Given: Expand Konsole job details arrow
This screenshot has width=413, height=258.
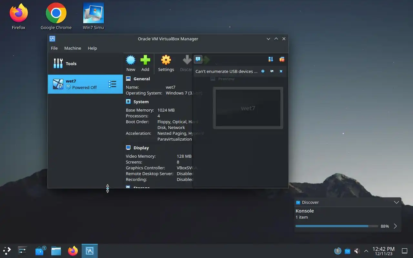Looking at the screenshot, I should (x=395, y=226).
